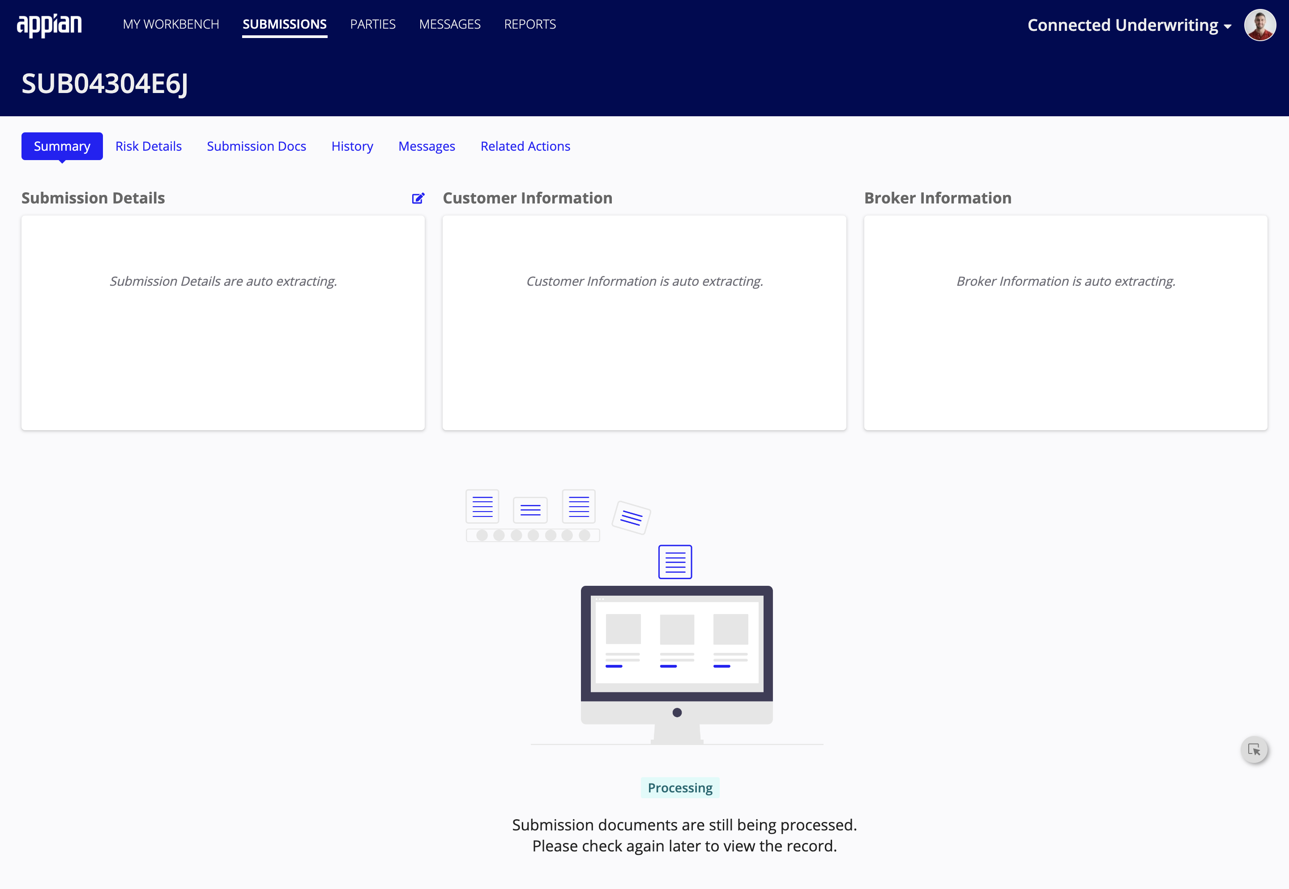The height and width of the screenshot is (889, 1289).
Task: Toggle the Messages tab view
Action: click(x=426, y=146)
